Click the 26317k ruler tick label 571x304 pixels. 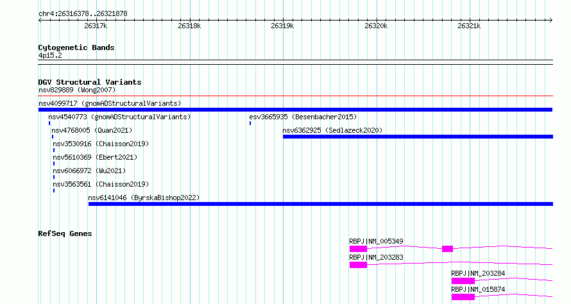pyautogui.click(x=96, y=26)
